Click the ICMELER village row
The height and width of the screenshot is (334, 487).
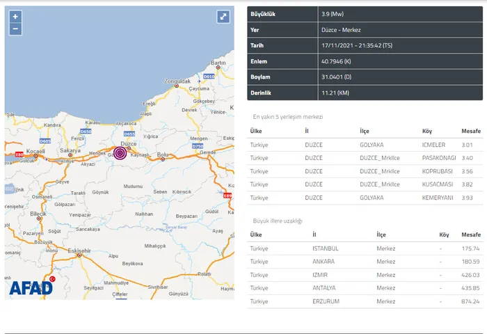click(366, 145)
